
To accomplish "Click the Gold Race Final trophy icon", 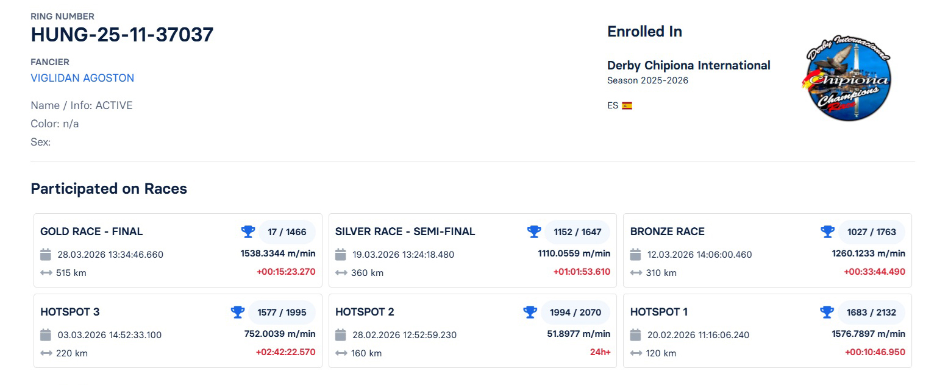I will click(x=248, y=231).
